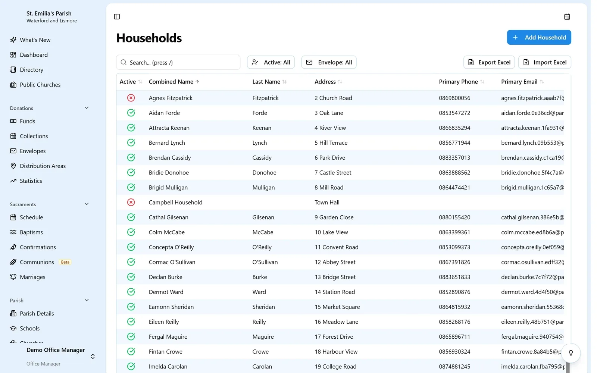The height and width of the screenshot is (373, 597).
Task: Click the Communions icon
Action: pyautogui.click(x=13, y=262)
